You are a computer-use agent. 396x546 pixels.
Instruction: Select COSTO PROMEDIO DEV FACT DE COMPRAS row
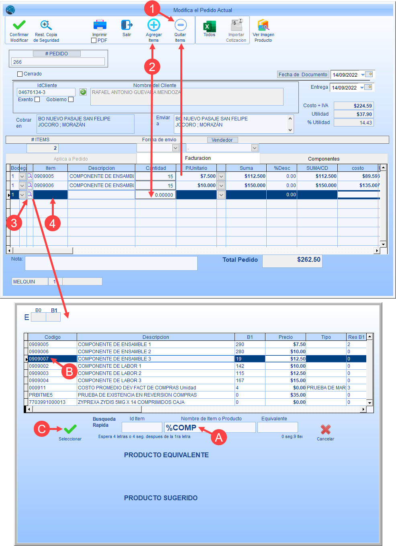pyautogui.click(x=197, y=388)
